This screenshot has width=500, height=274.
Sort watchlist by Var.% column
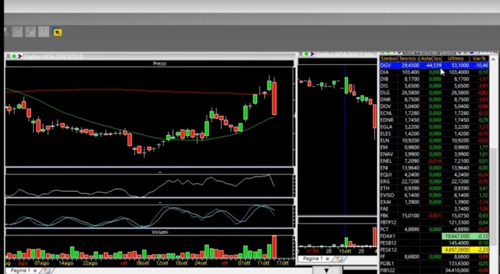[479, 59]
